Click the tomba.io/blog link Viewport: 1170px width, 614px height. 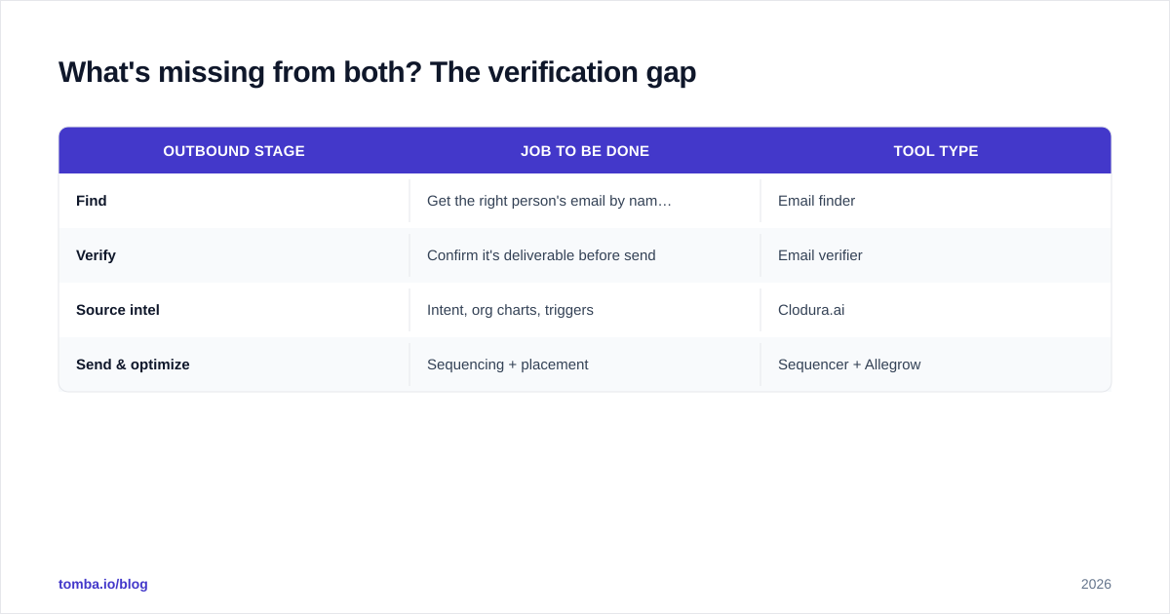(x=103, y=584)
